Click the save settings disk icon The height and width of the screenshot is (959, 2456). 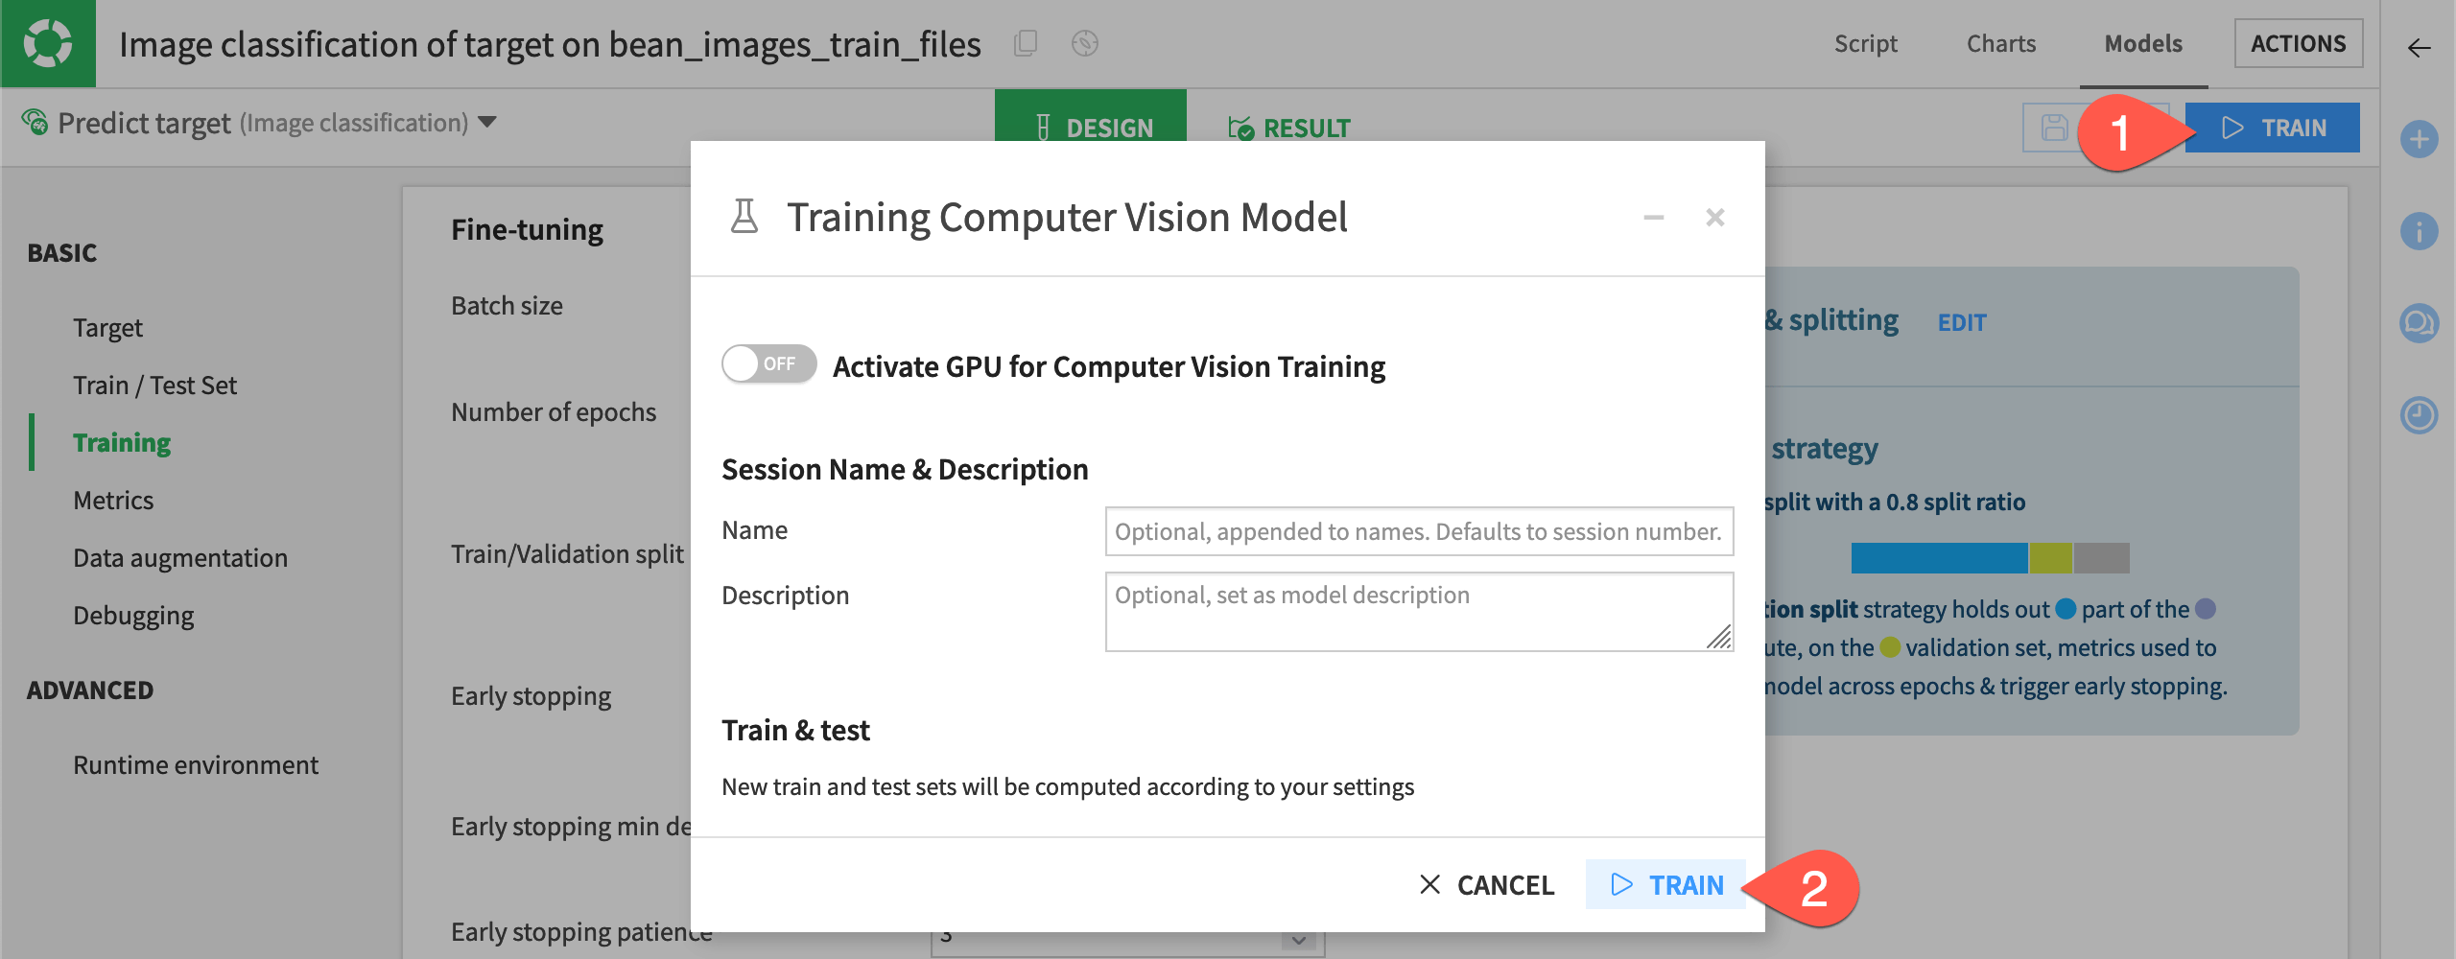pos(2053,127)
